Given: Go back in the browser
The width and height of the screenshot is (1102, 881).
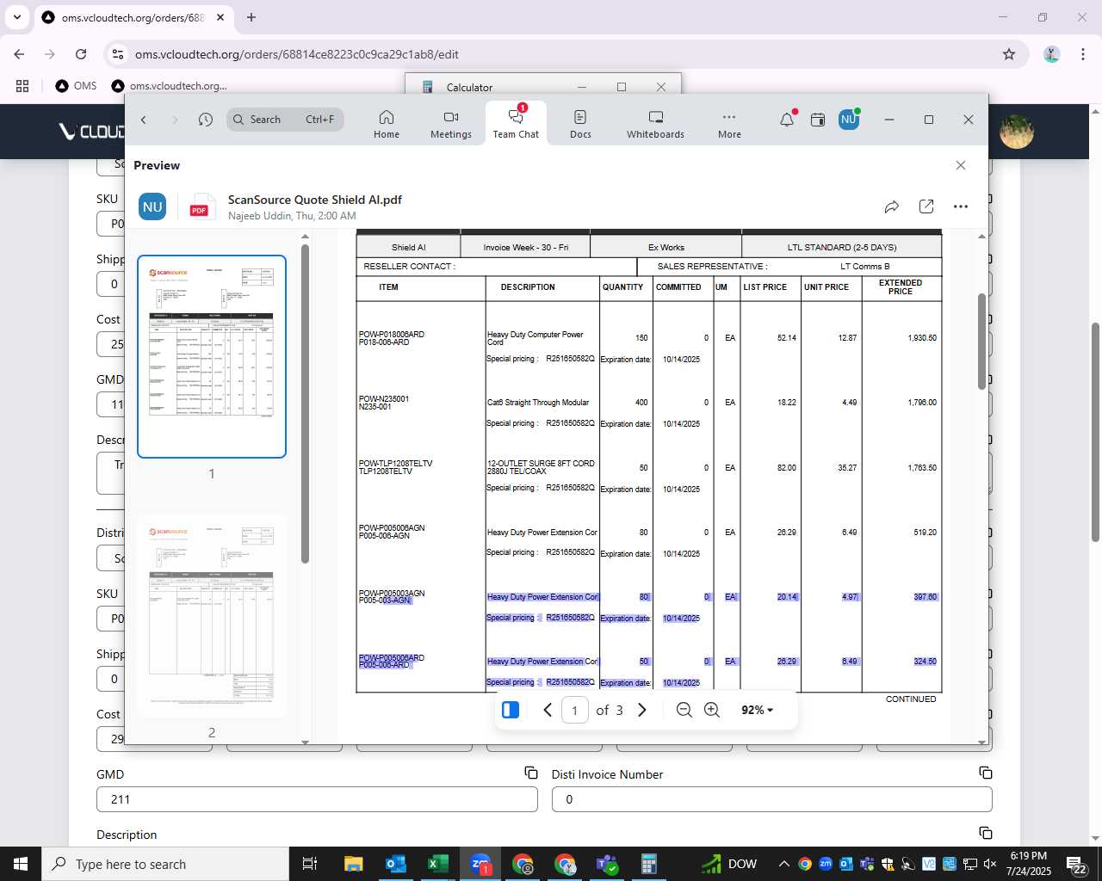Looking at the screenshot, I should (19, 54).
